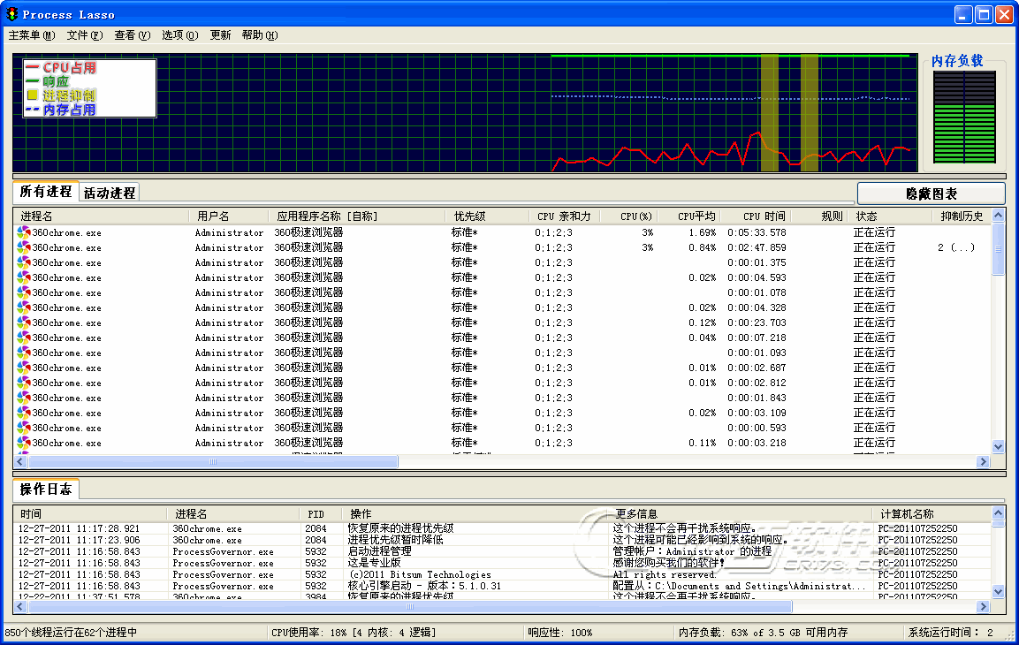This screenshot has width=1019, height=645.
Task: Click the 360chrome.exe icon with CPU time 0:02:47.859
Action: (x=24, y=247)
